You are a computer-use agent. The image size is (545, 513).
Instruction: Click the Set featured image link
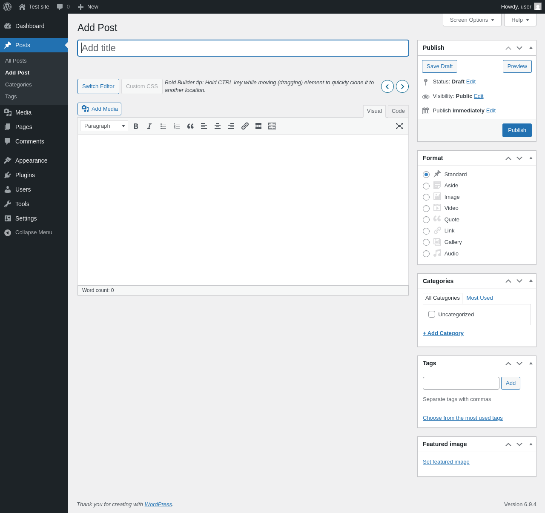[446, 462]
